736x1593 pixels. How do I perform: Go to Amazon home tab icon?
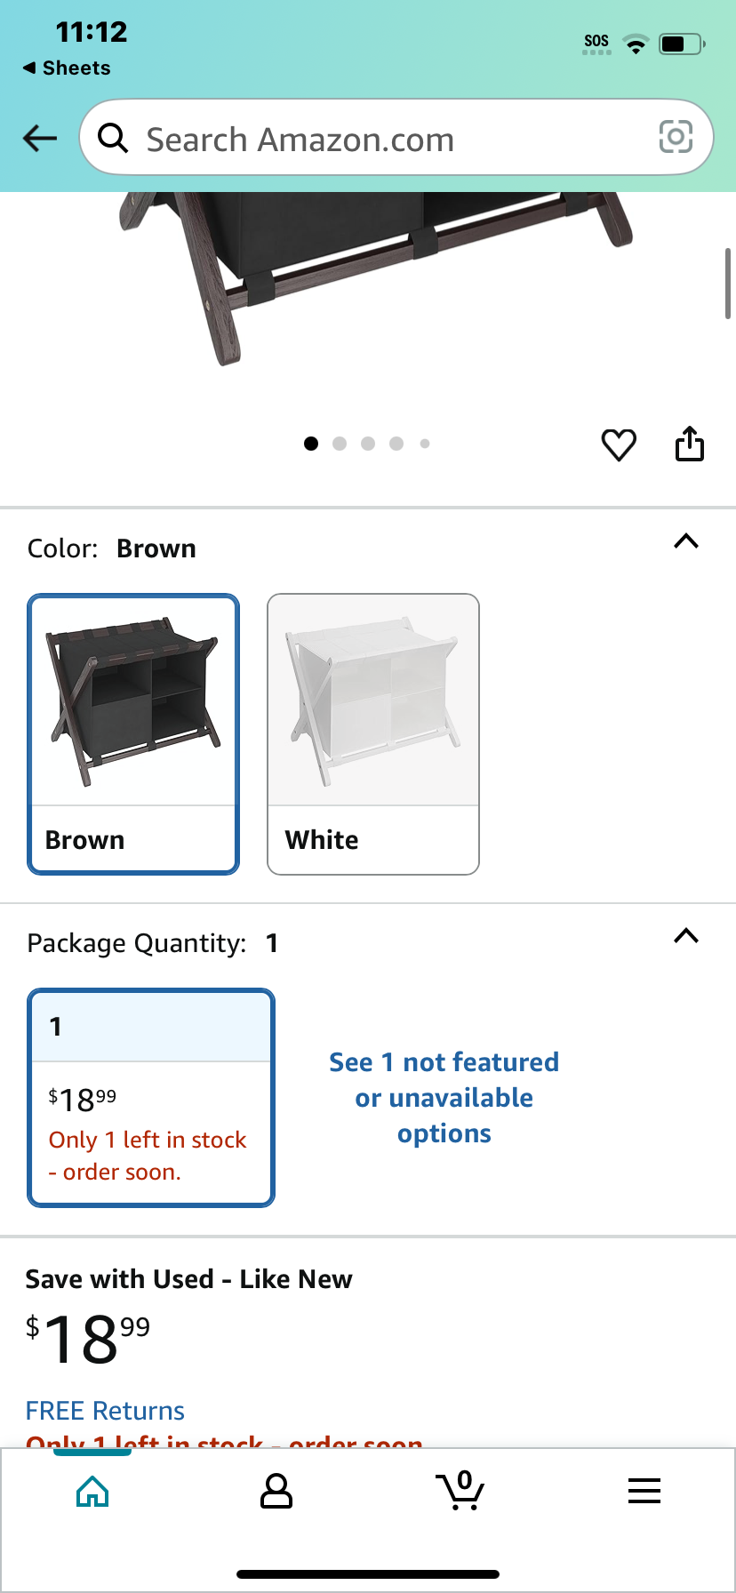pos(92,1492)
